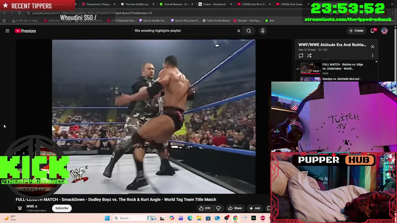Screen dimensions: 397x223
Task: Play Batista vs. Edge vs. Undertaker playlist thumbnail
Action: (x=310, y=68)
